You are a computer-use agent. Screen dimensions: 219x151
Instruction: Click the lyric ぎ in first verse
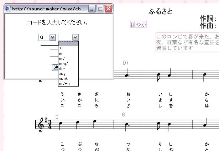(x=97, y=94)
